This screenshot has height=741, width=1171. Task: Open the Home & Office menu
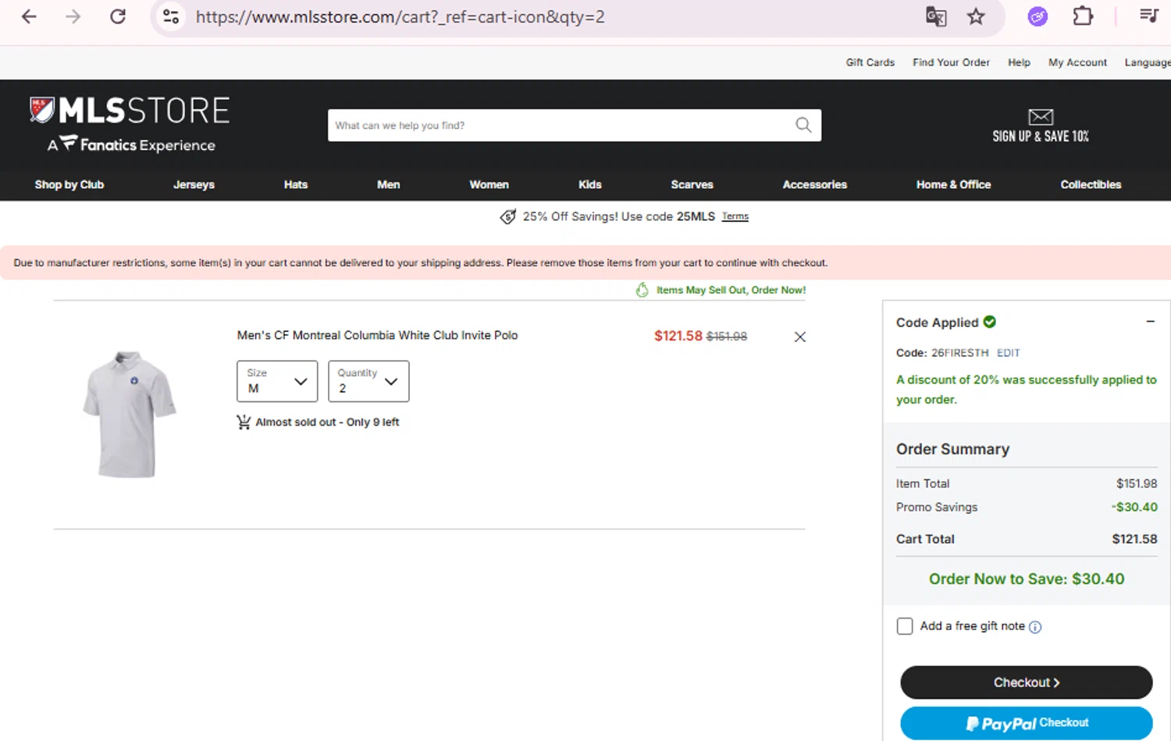pyautogui.click(x=953, y=184)
